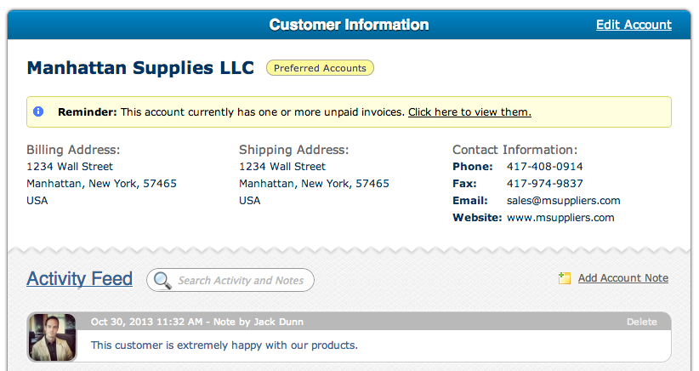Click the billing address street line

(x=70, y=166)
